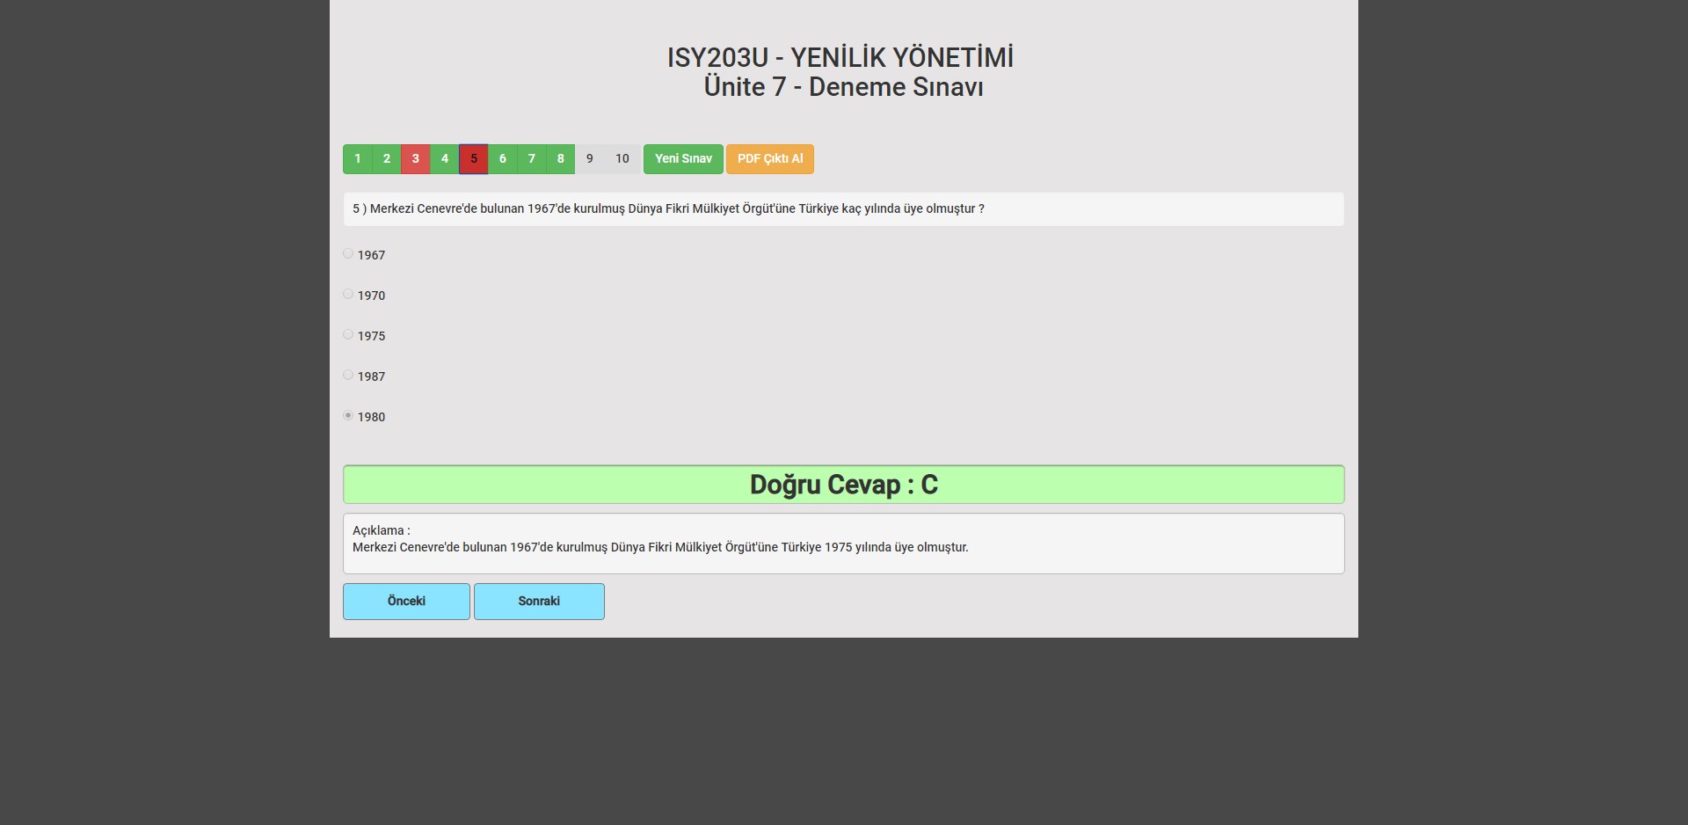
Task: Go to previous question with Önceki
Action: tap(406, 602)
